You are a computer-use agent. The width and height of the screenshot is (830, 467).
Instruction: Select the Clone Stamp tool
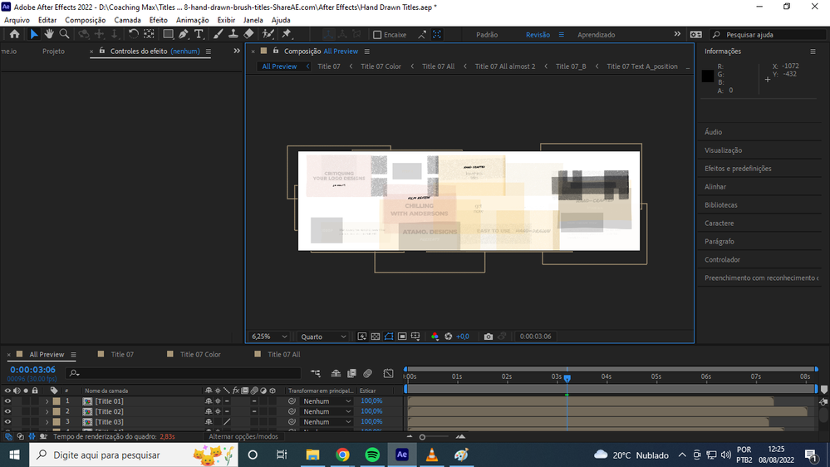pyautogui.click(x=233, y=34)
